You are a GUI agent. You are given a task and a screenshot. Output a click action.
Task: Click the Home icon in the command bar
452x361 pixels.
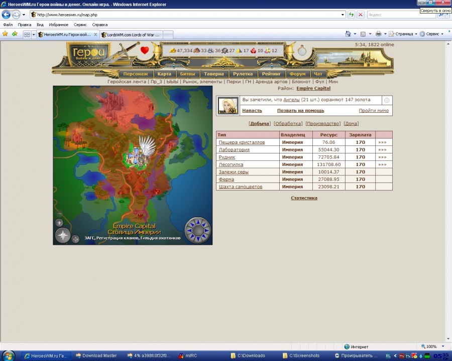point(348,34)
